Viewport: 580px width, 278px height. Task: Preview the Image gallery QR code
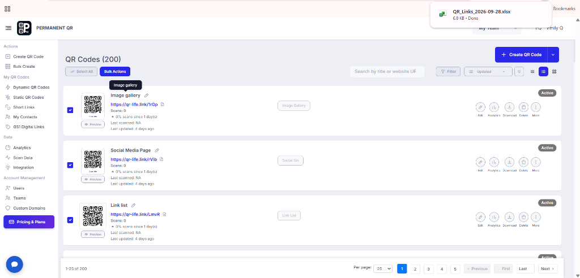[93, 124]
